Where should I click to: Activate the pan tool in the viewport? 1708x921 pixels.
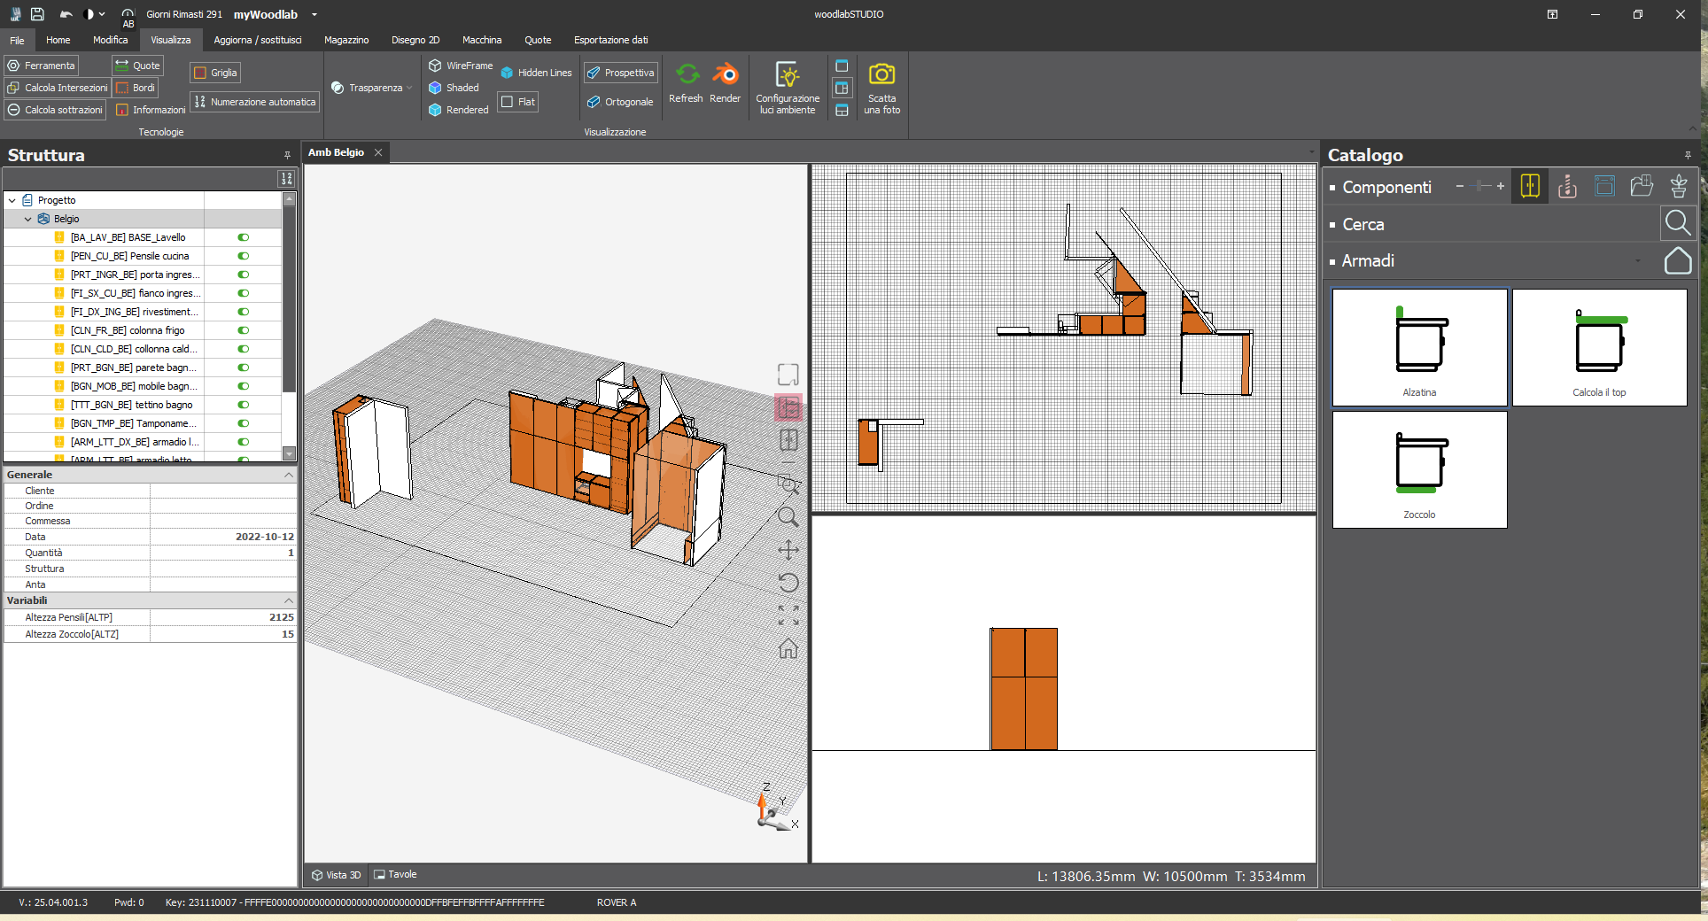pos(788,550)
